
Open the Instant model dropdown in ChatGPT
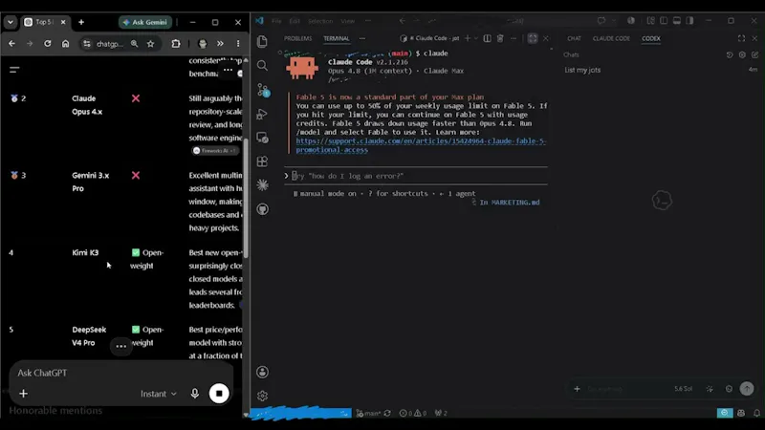click(x=159, y=394)
